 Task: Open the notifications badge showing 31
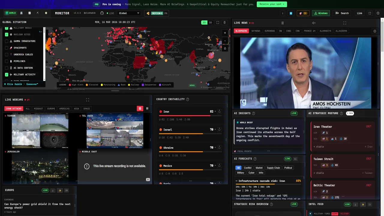(303, 13)
